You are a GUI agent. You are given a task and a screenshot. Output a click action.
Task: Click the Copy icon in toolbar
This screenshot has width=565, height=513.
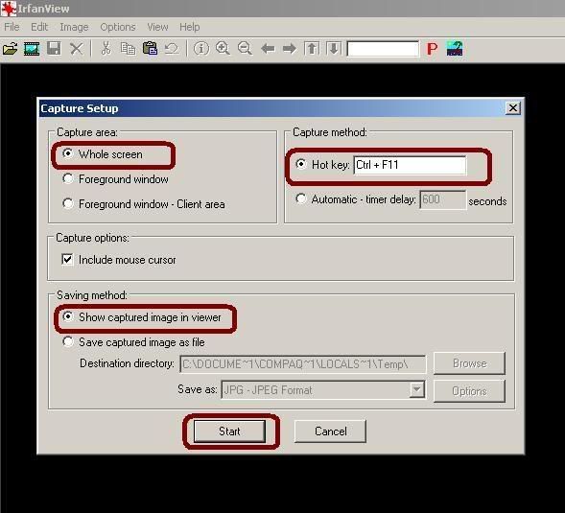click(x=128, y=49)
